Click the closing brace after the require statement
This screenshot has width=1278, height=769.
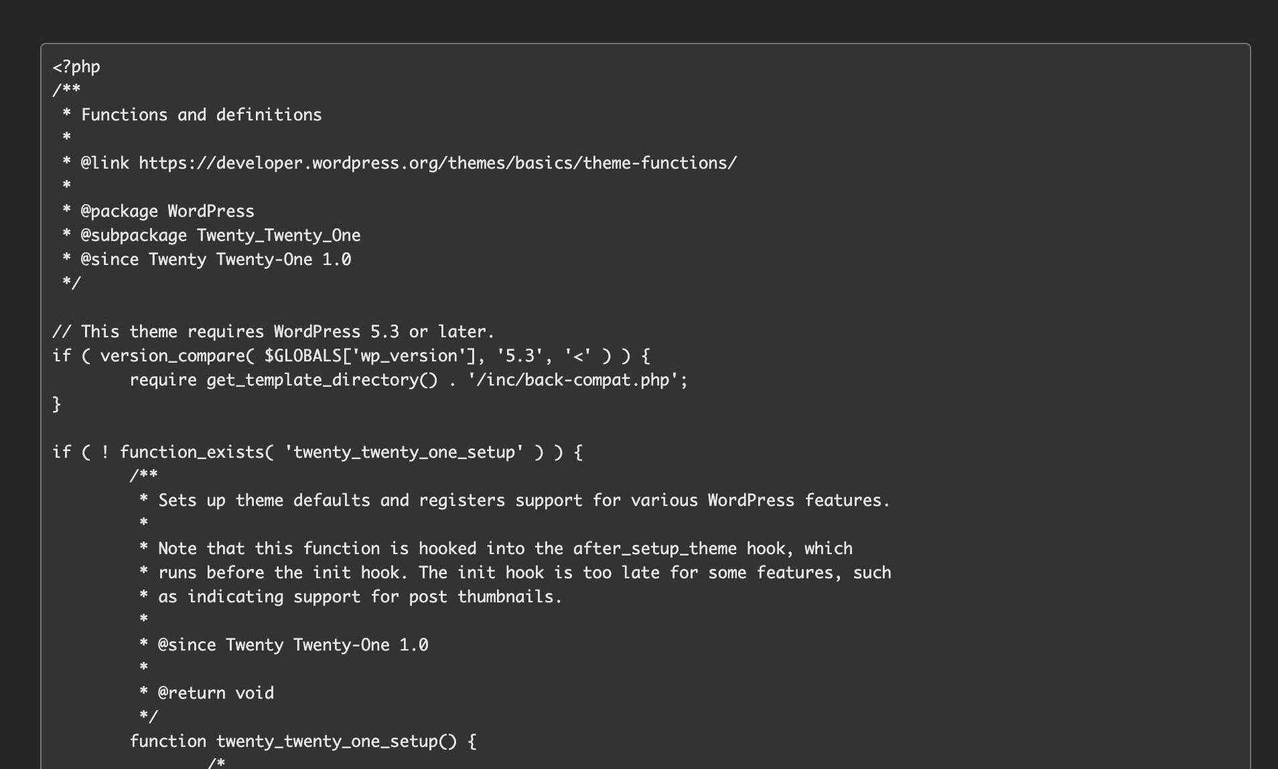(x=57, y=404)
